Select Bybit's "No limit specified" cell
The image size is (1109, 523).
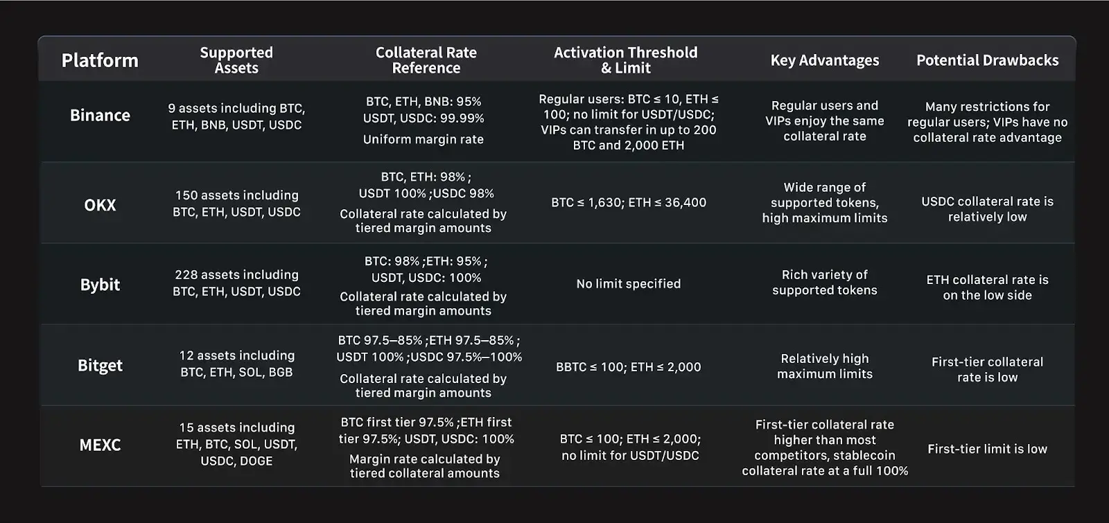[628, 284]
